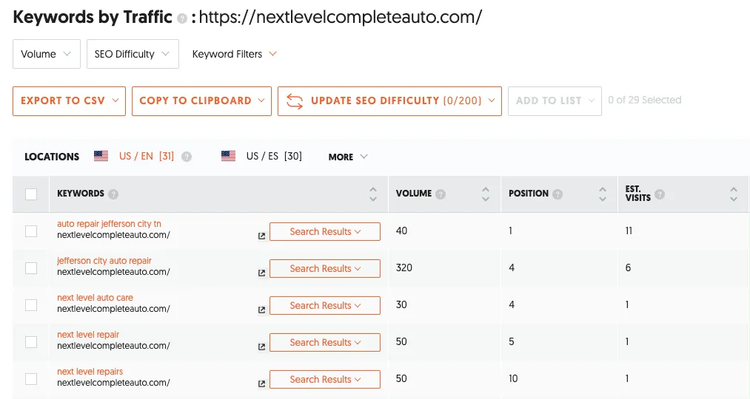Image resolution: width=750 pixels, height=399 pixels.
Task: Click the info icon next to US / EN
Action: (187, 157)
